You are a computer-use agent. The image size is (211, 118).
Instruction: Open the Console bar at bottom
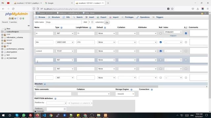pyautogui.click(x=39, y=111)
